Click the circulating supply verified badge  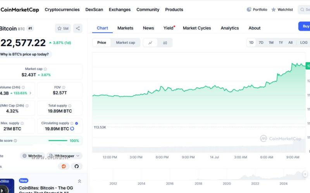pos(76,123)
